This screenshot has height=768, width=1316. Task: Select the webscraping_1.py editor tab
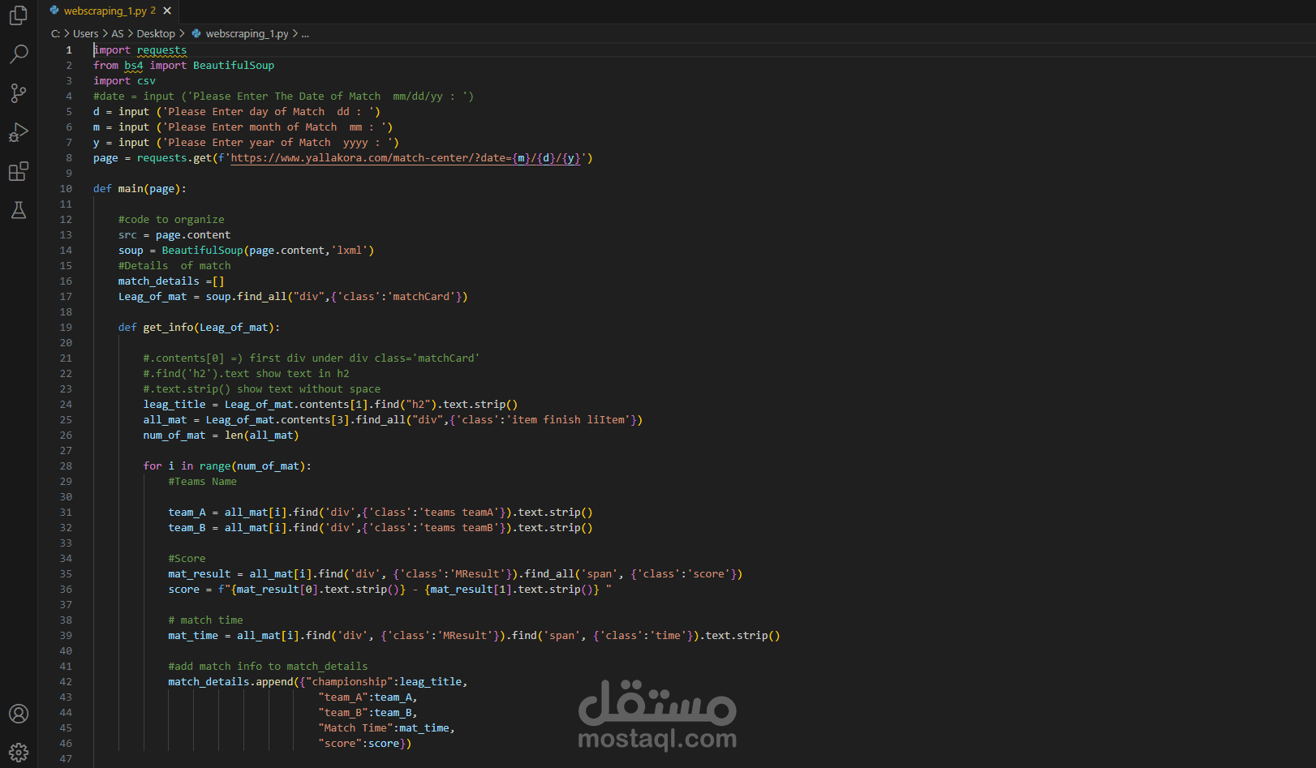[110, 11]
